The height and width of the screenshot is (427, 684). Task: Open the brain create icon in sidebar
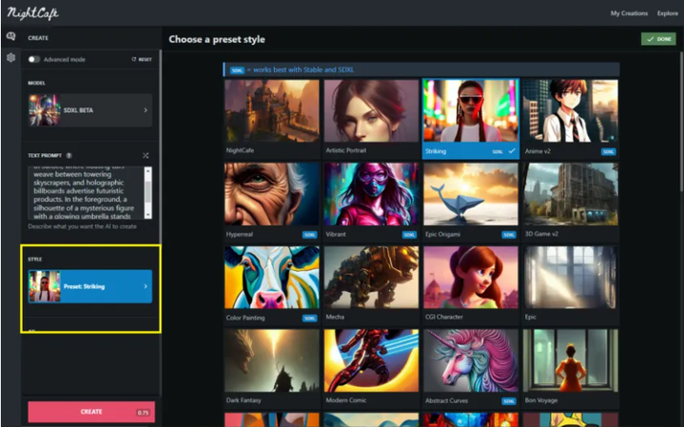[10, 37]
